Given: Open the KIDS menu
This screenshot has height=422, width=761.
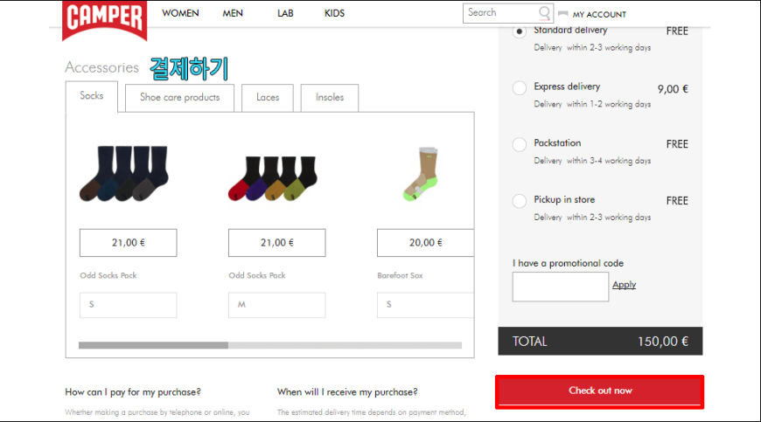Looking at the screenshot, I should (334, 13).
